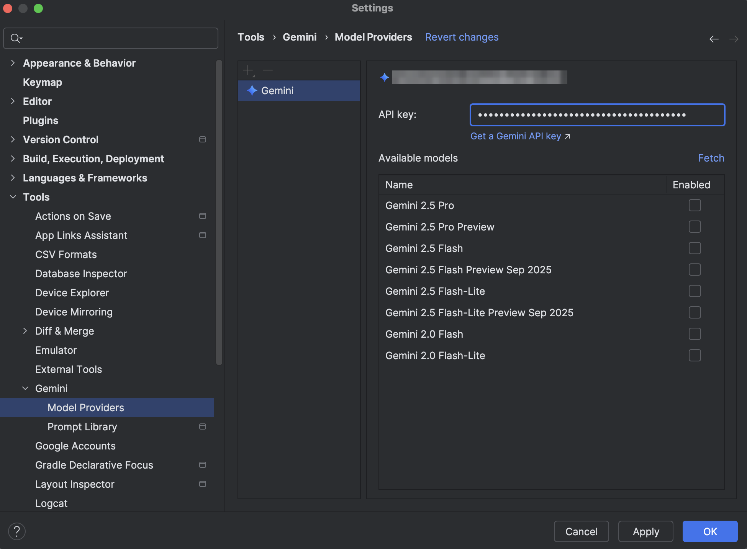Click the reset icon beside Version Control

point(203,139)
